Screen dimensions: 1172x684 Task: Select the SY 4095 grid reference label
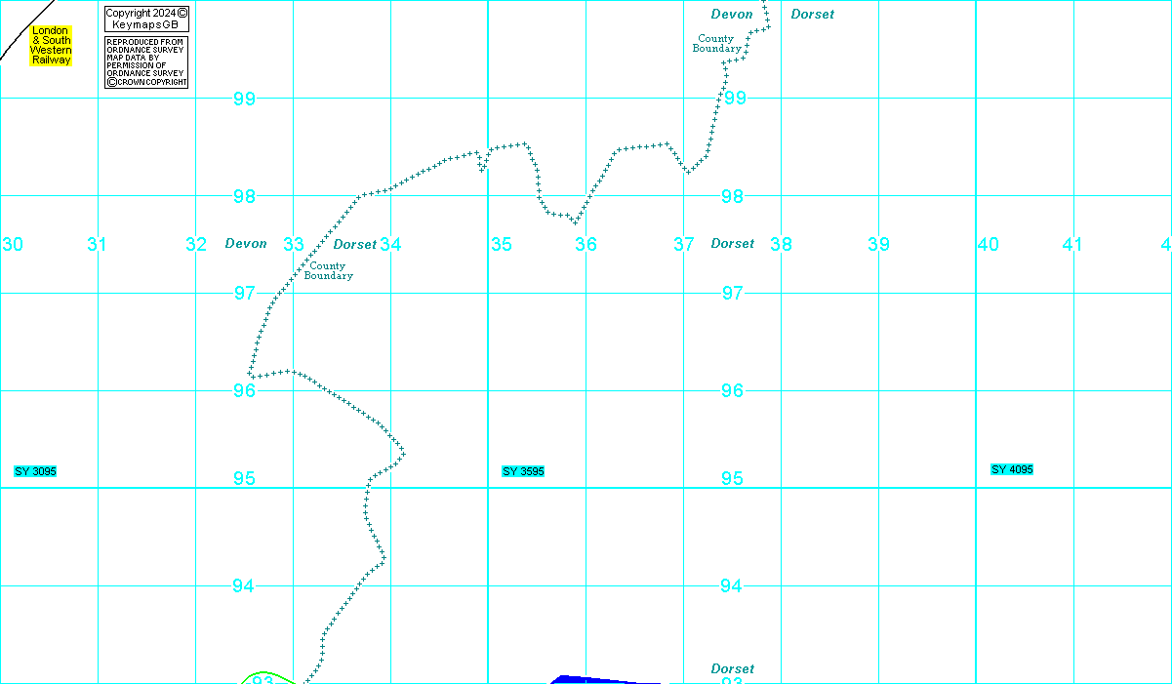pos(1012,469)
